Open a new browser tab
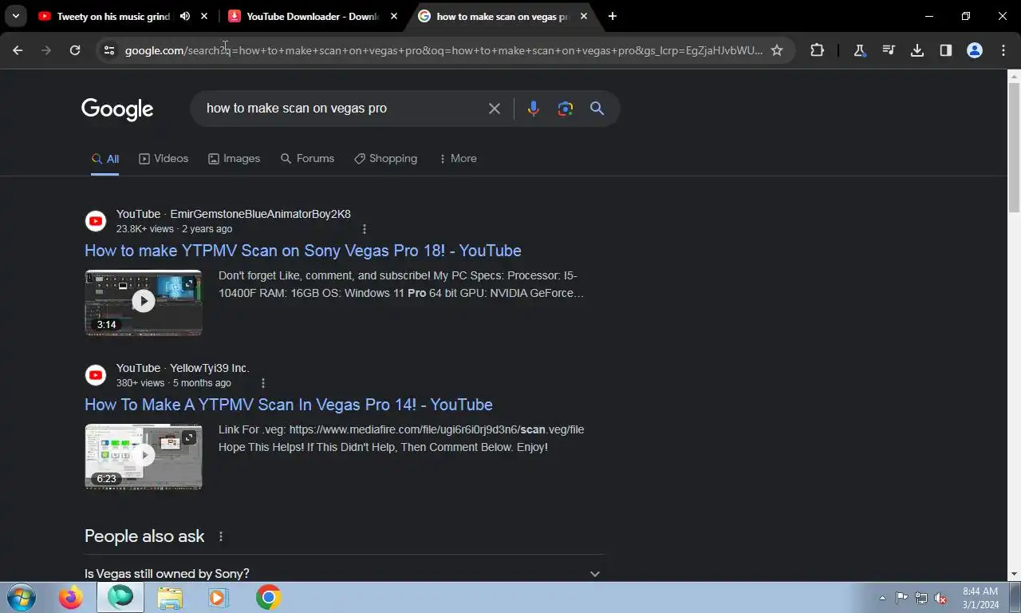The height and width of the screenshot is (613, 1021). tap(612, 16)
